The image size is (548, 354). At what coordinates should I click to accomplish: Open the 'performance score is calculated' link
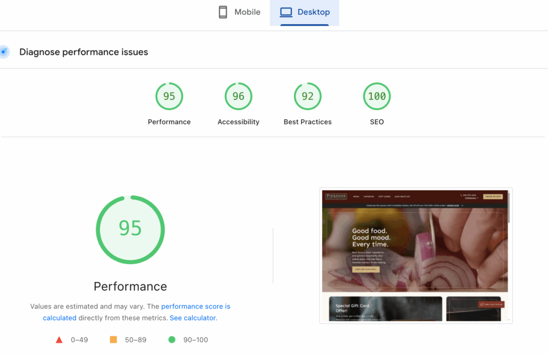[x=195, y=306]
